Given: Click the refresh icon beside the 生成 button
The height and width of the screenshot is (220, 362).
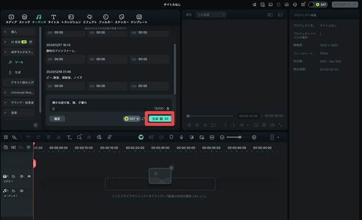Looking at the screenshot, I should coord(143,119).
